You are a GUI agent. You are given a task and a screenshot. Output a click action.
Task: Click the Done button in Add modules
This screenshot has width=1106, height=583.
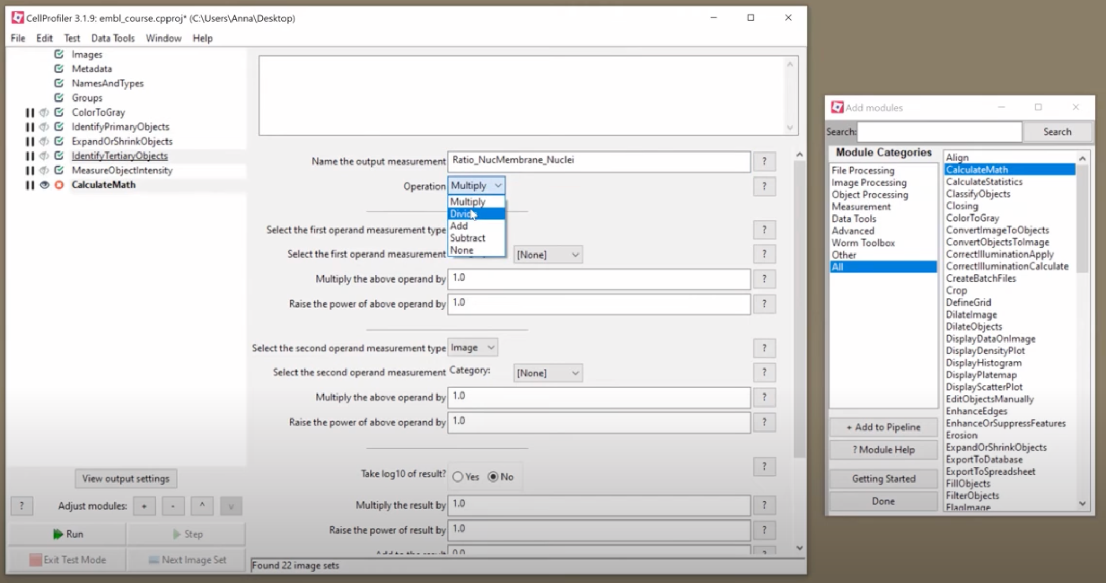(x=883, y=501)
